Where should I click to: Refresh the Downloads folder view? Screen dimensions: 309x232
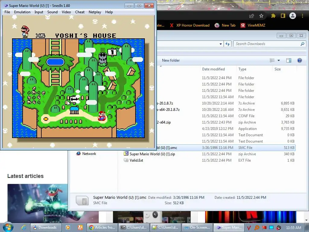[x=228, y=44]
